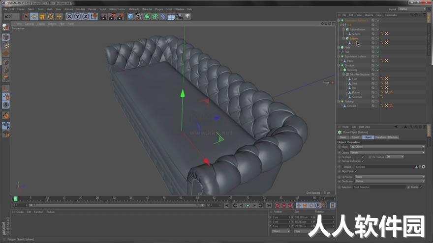433x243 pixels.
Task: Click the Make Editable icon
Action: [6, 27]
